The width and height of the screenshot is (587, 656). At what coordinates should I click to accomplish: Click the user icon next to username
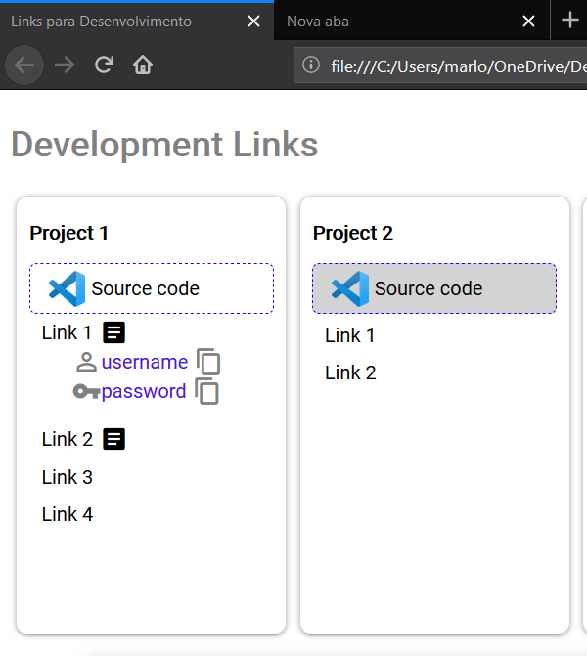87,363
